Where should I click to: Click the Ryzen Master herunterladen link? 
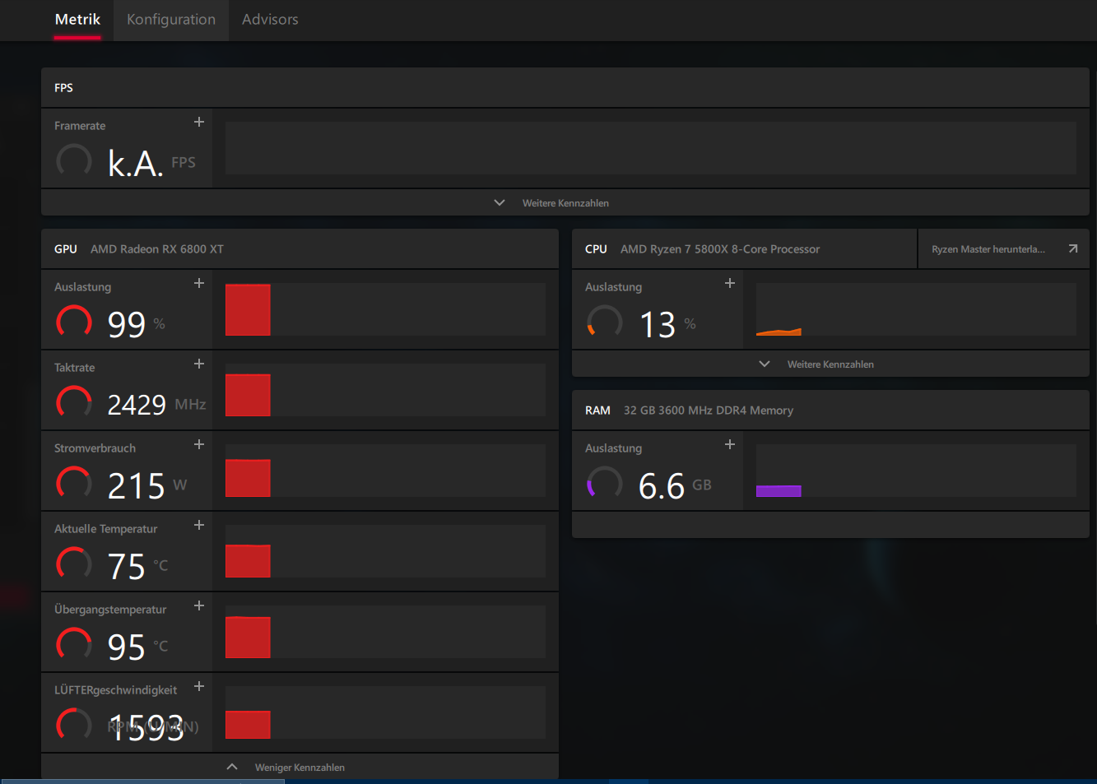pyautogui.click(x=988, y=248)
